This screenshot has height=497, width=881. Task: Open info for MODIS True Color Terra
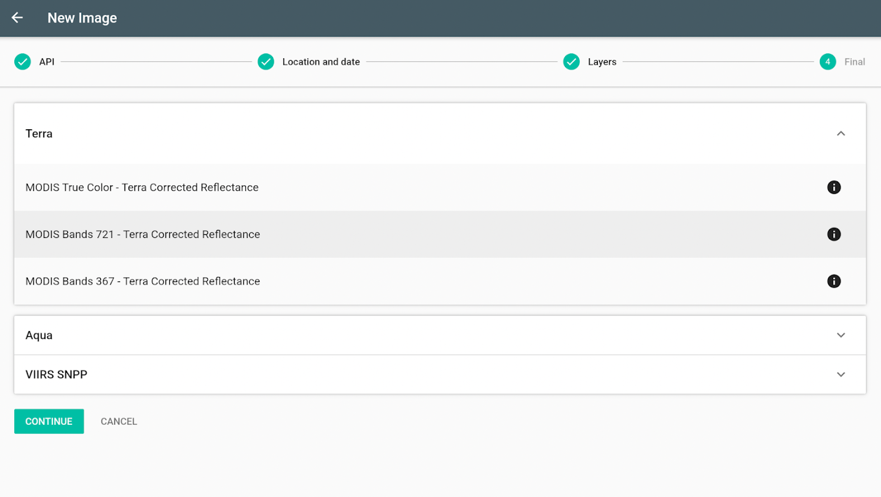pyautogui.click(x=834, y=187)
